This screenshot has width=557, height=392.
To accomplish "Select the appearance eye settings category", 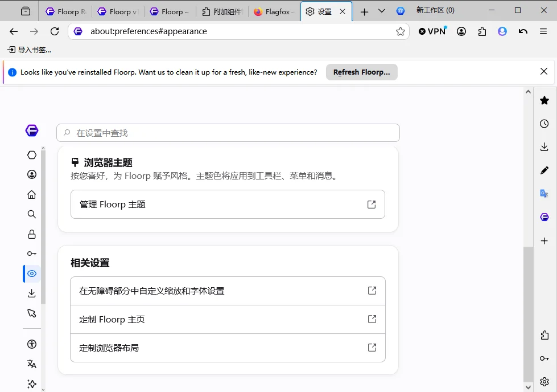I will (x=32, y=273).
